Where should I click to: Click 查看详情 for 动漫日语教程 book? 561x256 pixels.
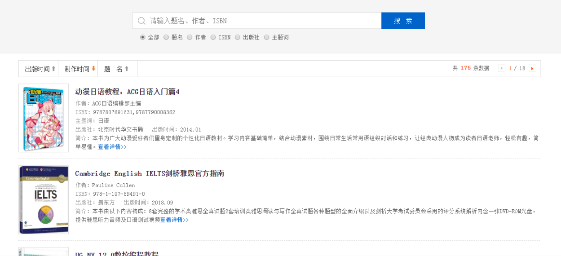(x=112, y=147)
